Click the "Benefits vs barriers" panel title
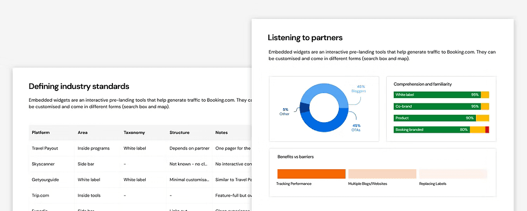The image size is (527, 211). coord(295,157)
